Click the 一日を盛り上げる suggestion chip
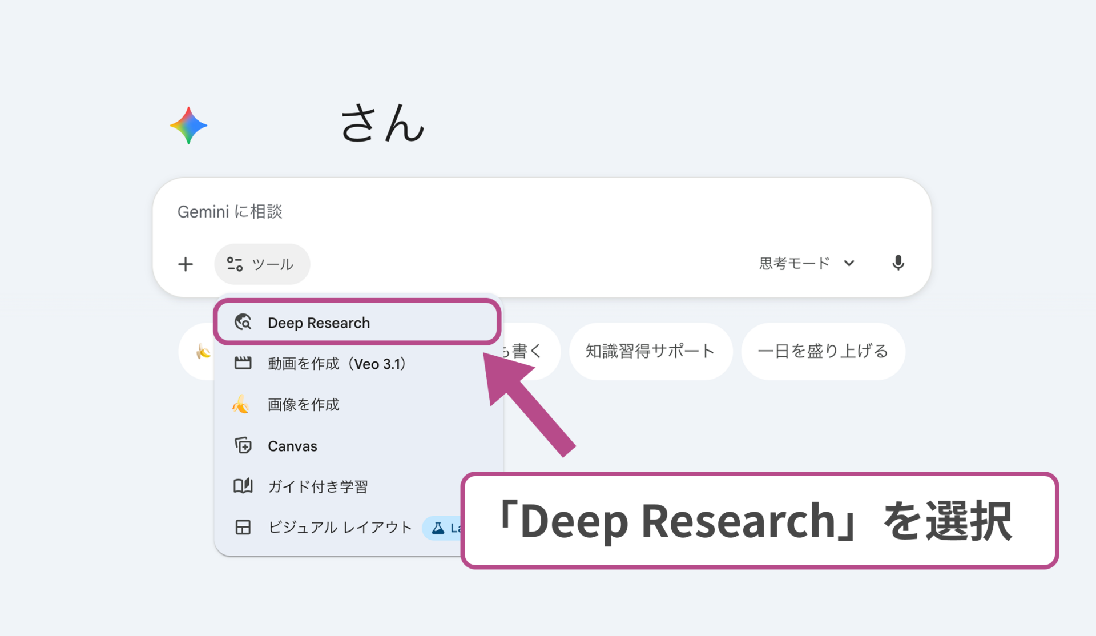 pyautogui.click(x=823, y=351)
